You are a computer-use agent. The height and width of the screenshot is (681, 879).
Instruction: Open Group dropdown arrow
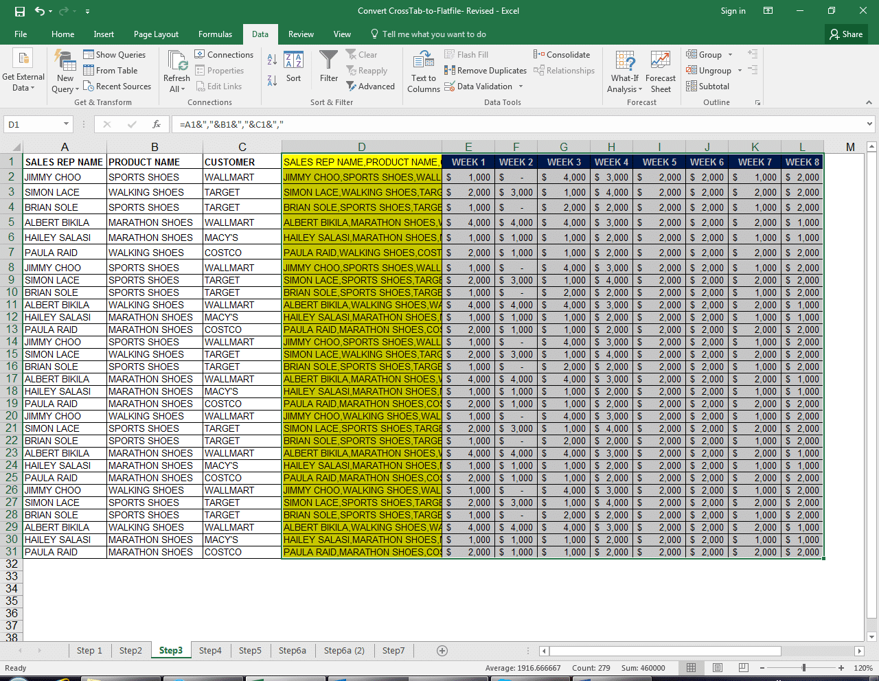[730, 55]
